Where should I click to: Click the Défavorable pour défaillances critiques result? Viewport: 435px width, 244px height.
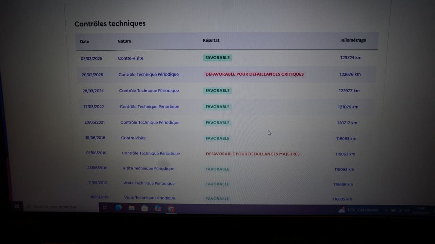point(254,74)
